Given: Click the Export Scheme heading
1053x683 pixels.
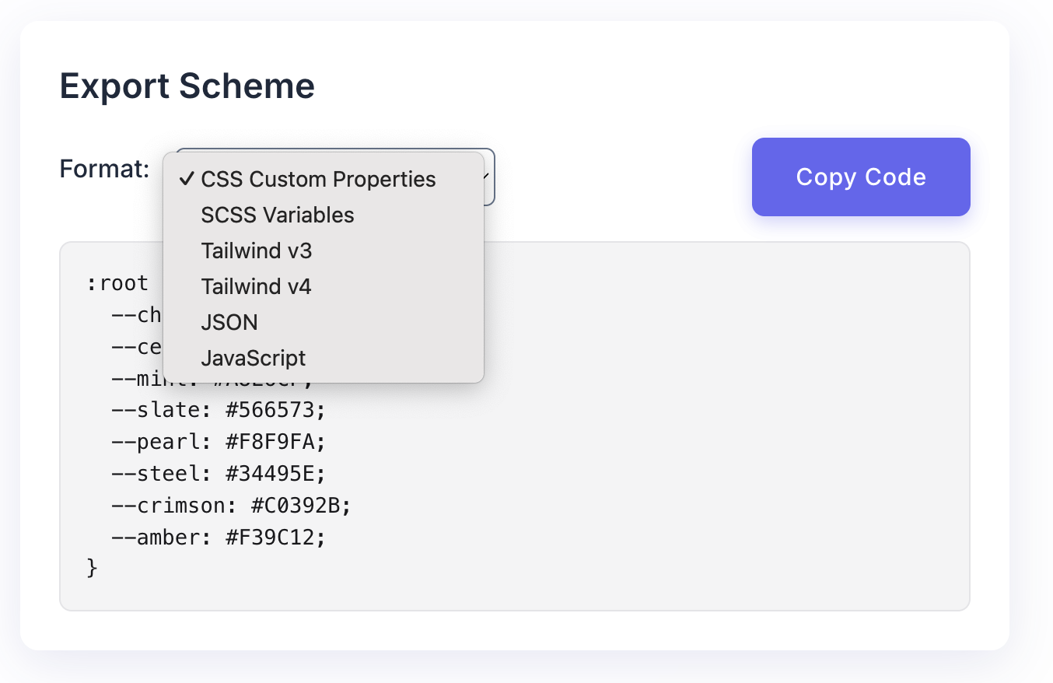Looking at the screenshot, I should pyautogui.click(x=187, y=86).
